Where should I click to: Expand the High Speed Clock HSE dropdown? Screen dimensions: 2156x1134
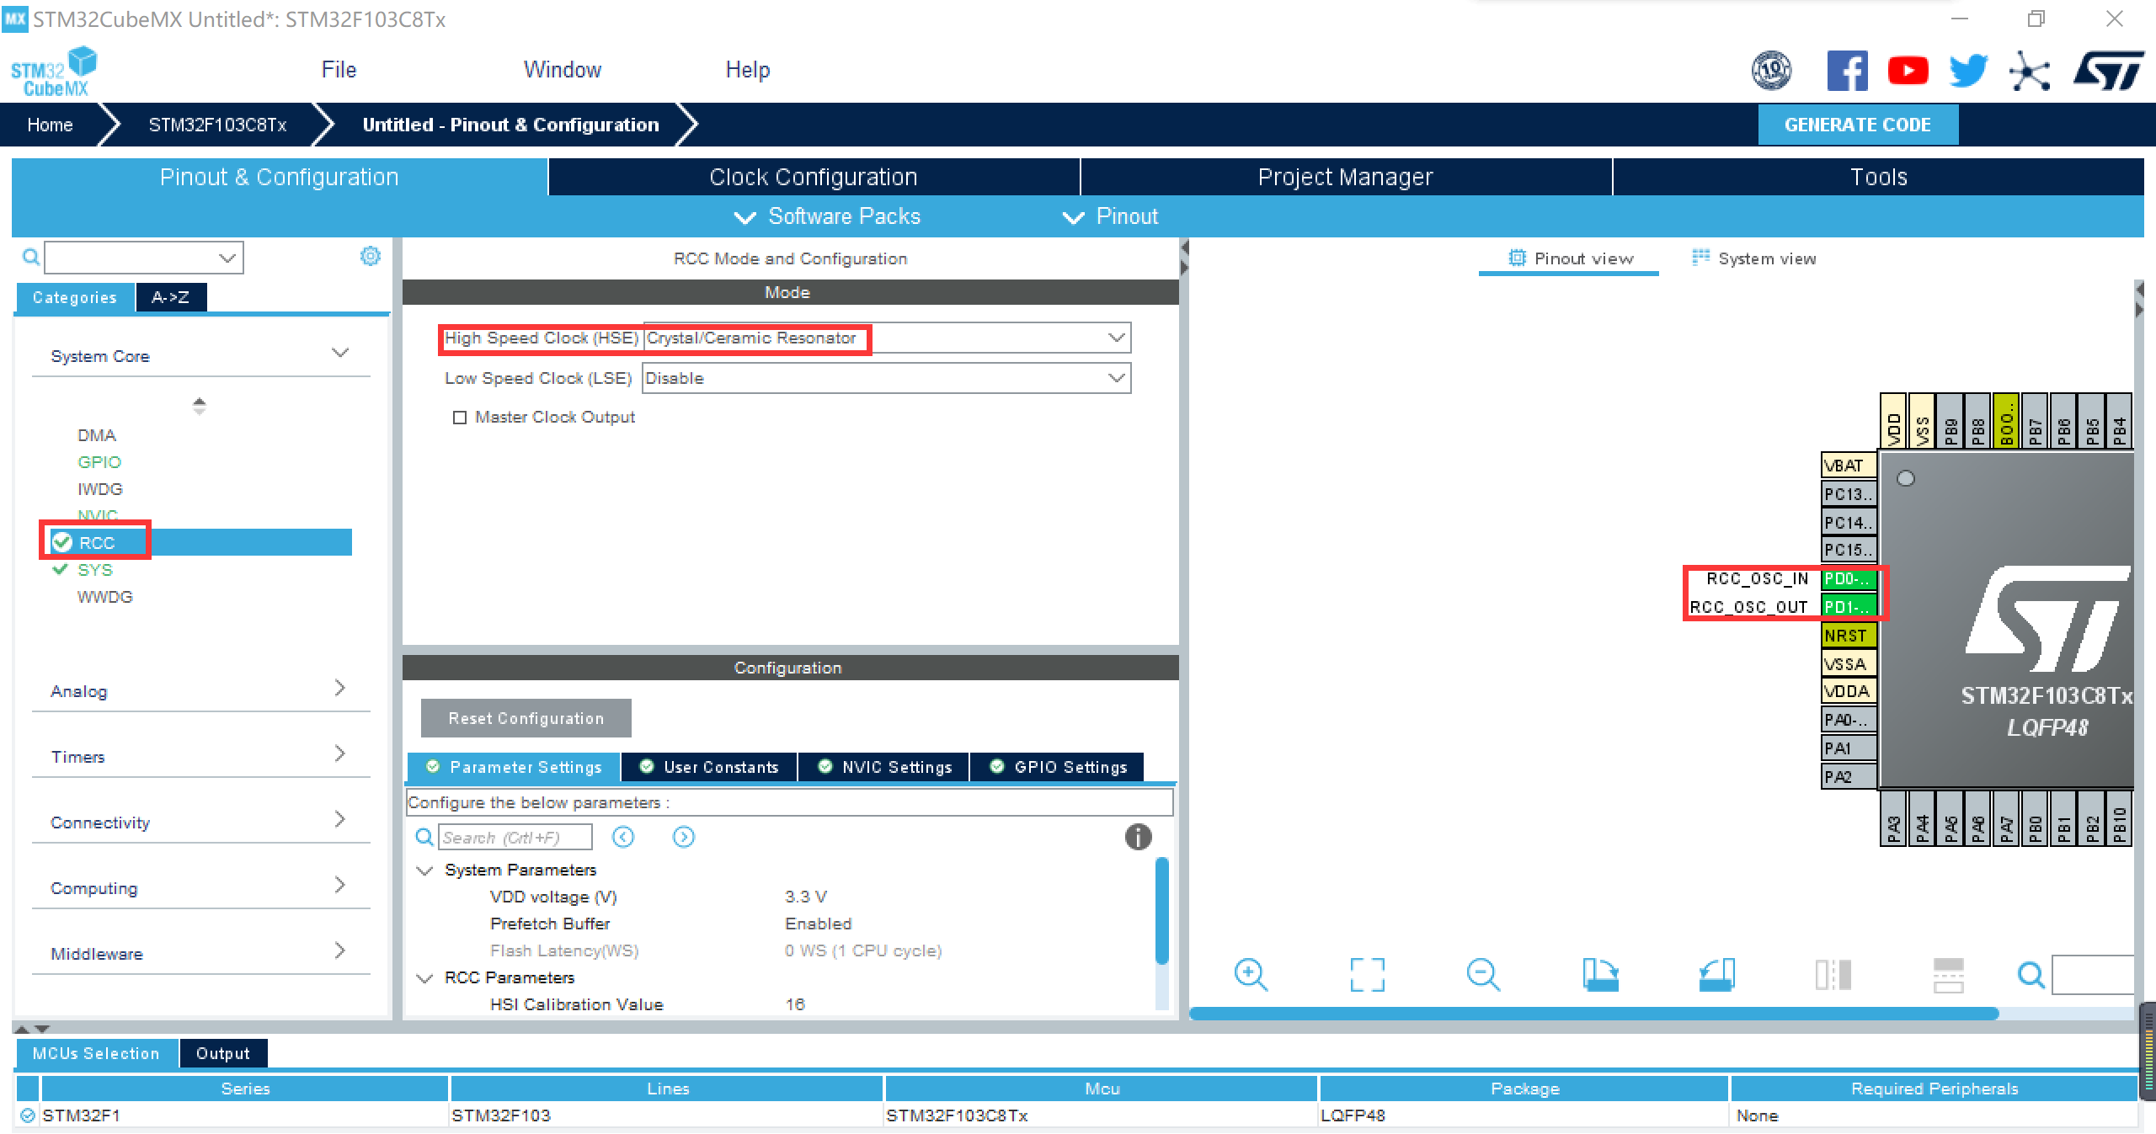click(1117, 338)
